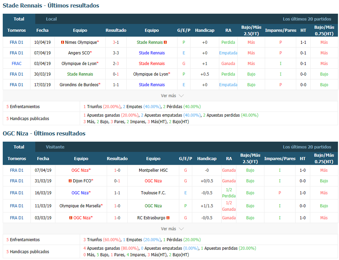Open 'Los últimos 20 partidos' in Stade Rennais table
Viewport: 339px width, 260px height.
pyautogui.click(x=307, y=19)
